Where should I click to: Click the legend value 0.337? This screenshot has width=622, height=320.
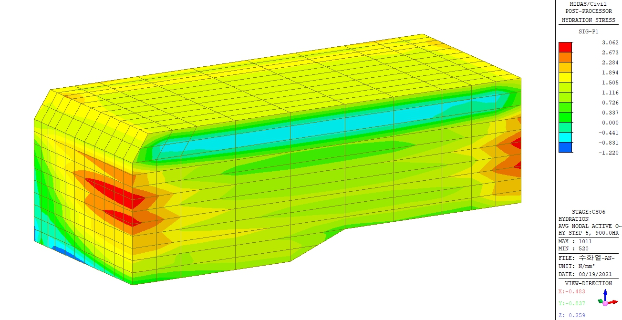pyautogui.click(x=610, y=113)
